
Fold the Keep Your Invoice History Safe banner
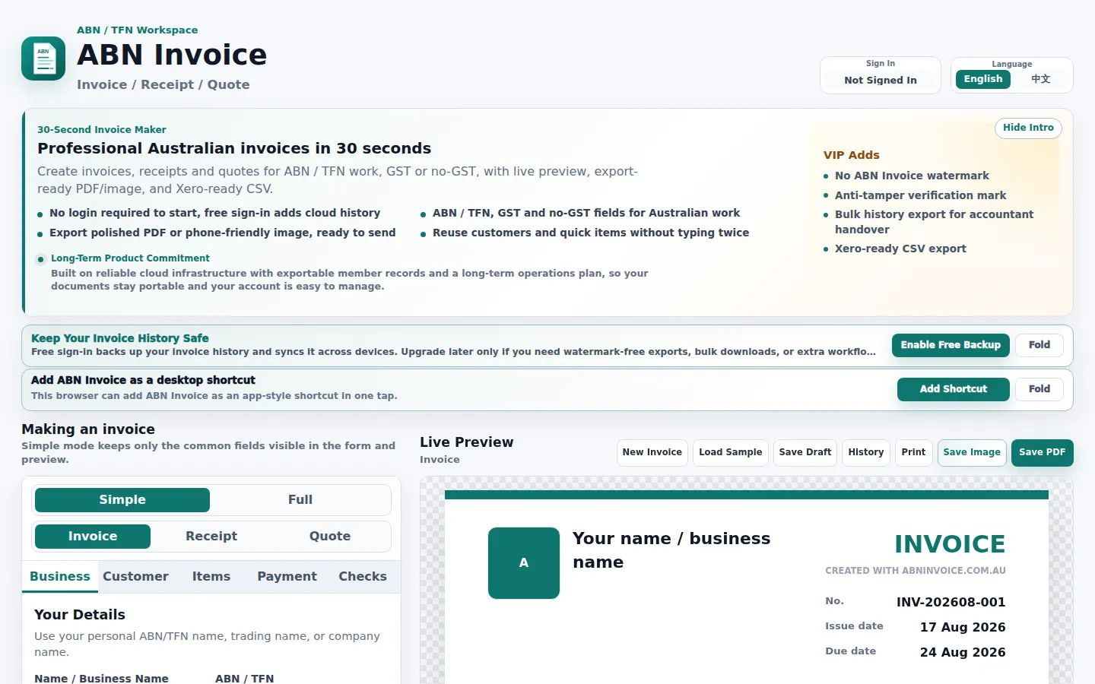(1039, 345)
